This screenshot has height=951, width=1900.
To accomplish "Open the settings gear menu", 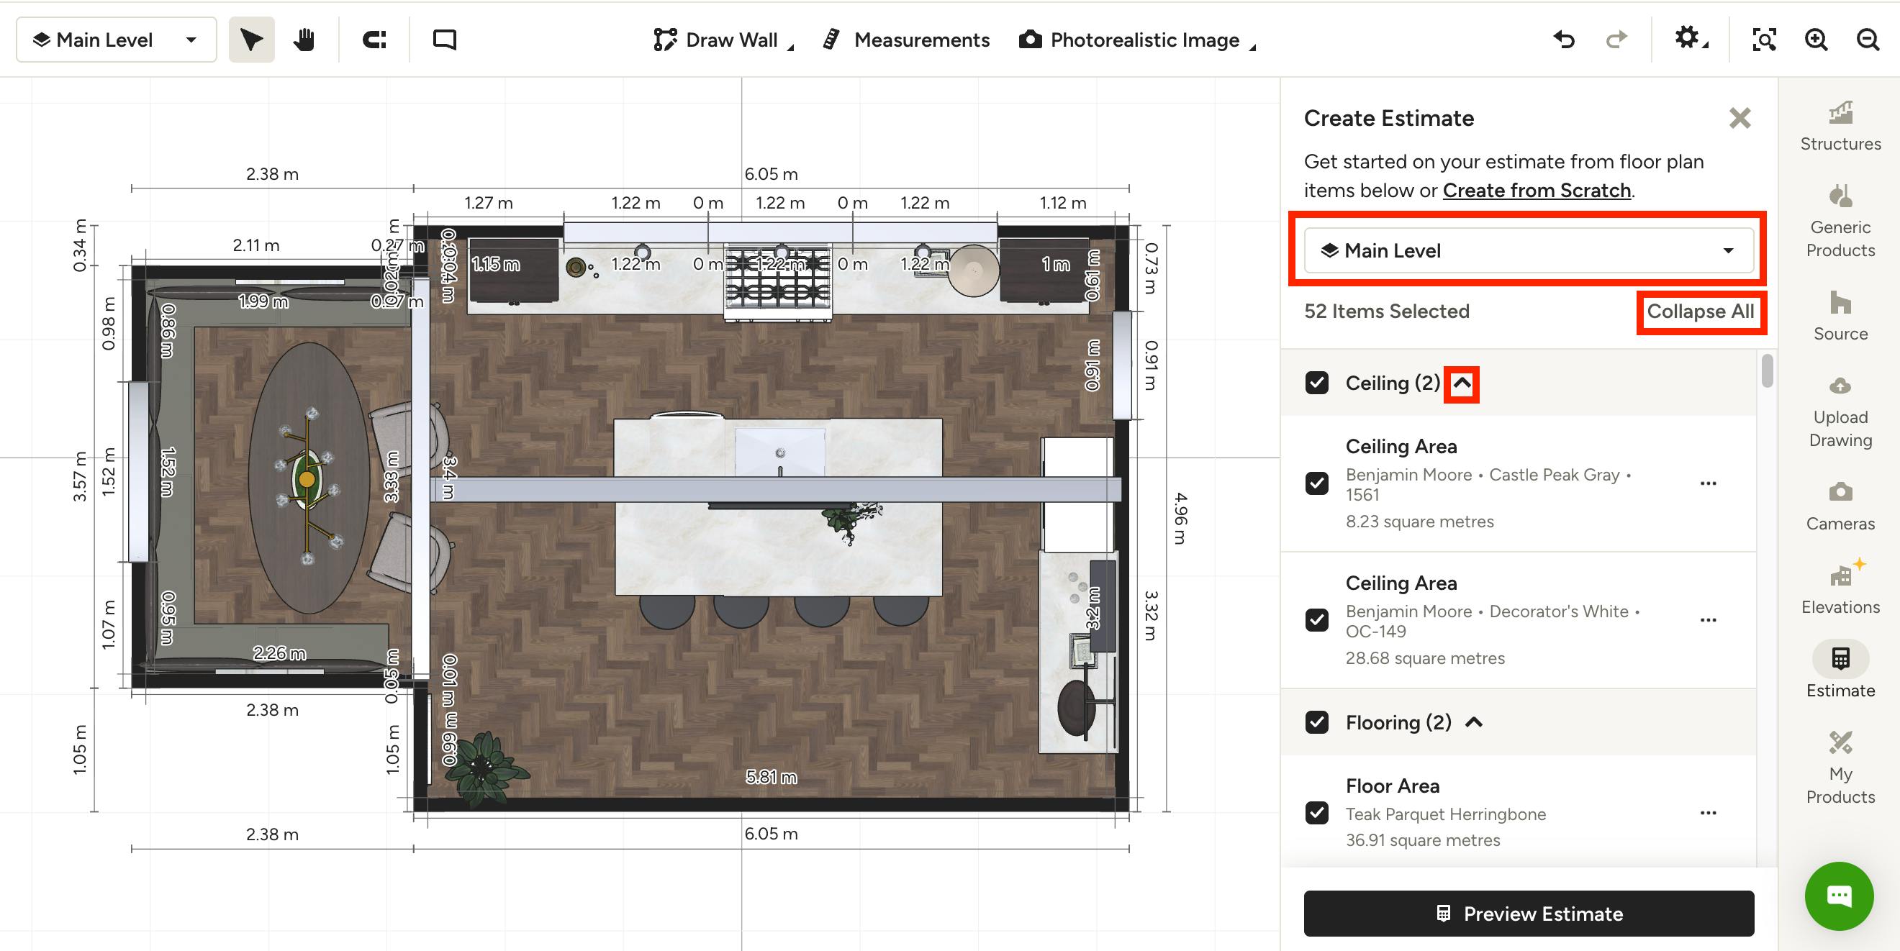I will pyautogui.click(x=1691, y=39).
